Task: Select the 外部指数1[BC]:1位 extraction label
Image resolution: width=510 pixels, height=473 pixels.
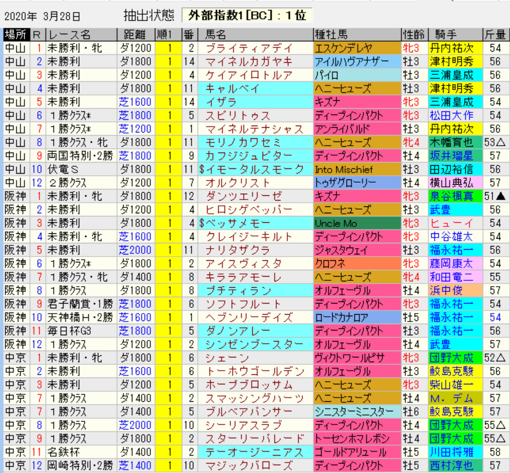Action: click(x=247, y=15)
